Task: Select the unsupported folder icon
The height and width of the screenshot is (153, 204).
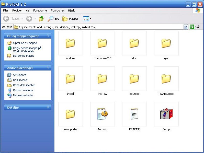Action: (x=70, y=114)
